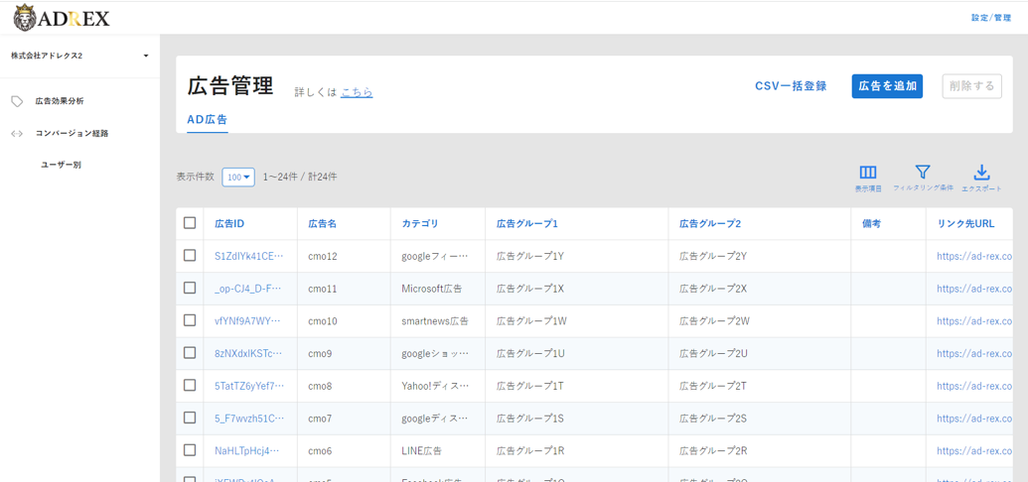The image size is (1028, 482).
Task: Open the 表示件数 100 dropdown
Action: [x=238, y=177]
